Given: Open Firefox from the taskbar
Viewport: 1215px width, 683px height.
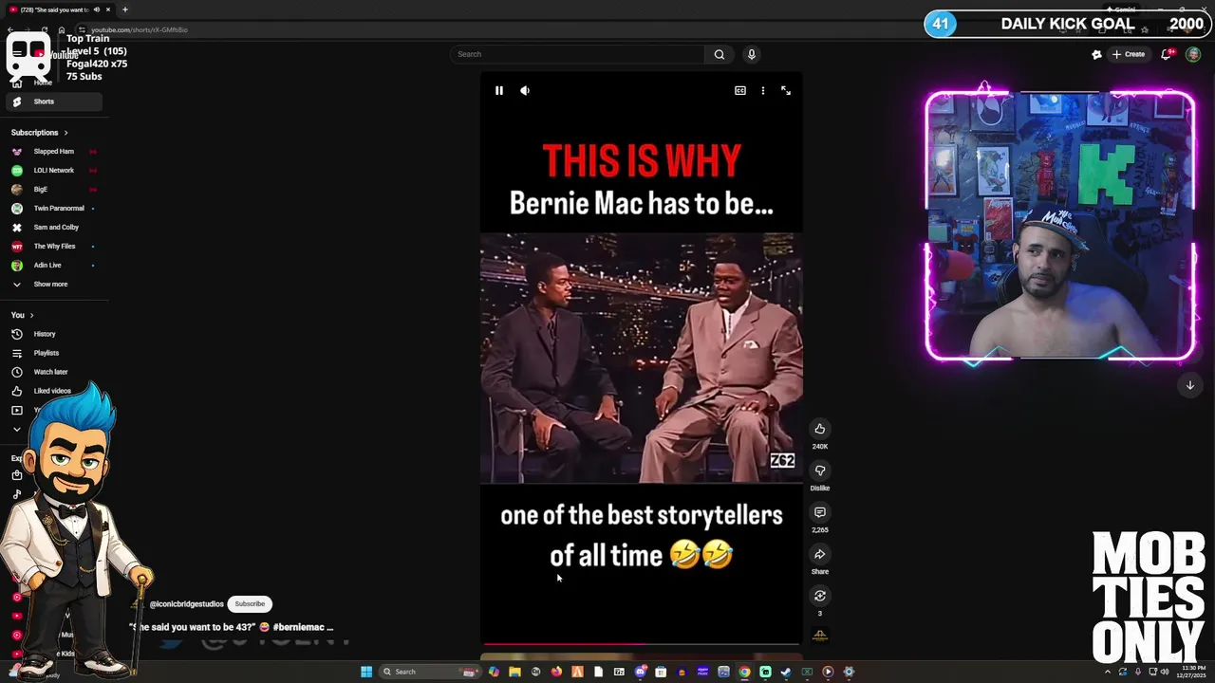Looking at the screenshot, I should (556, 672).
